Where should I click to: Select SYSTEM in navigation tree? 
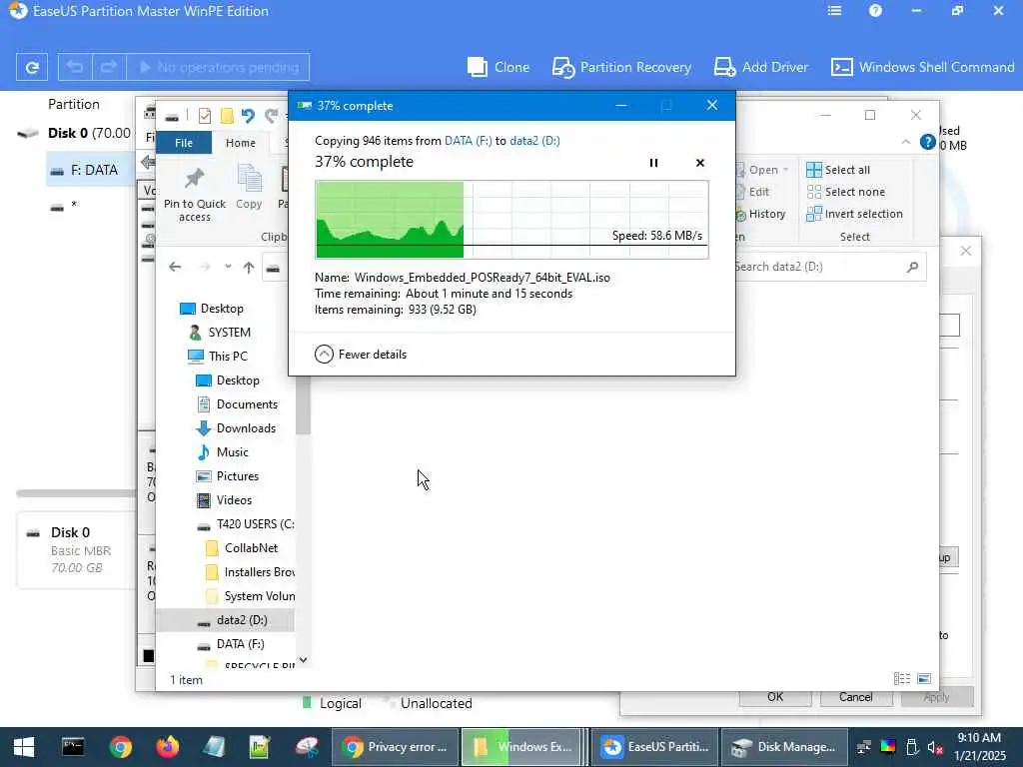point(219,333)
